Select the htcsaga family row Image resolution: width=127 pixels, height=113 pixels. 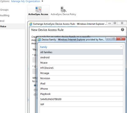click(81, 73)
